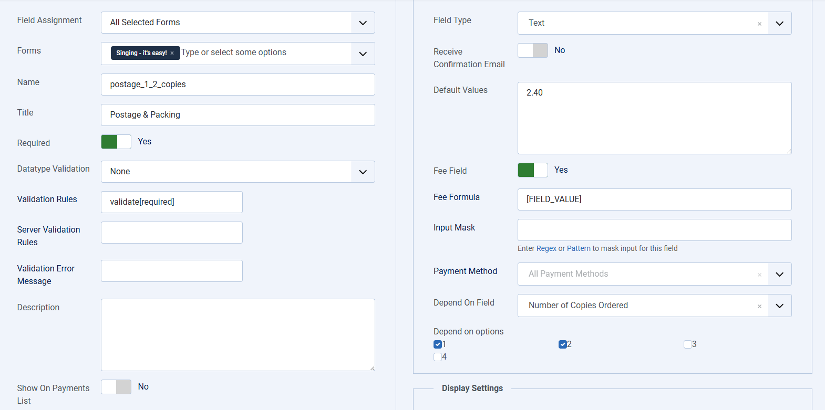The height and width of the screenshot is (410, 825).
Task: Open the Pattern help link
Action: (x=579, y=248)
